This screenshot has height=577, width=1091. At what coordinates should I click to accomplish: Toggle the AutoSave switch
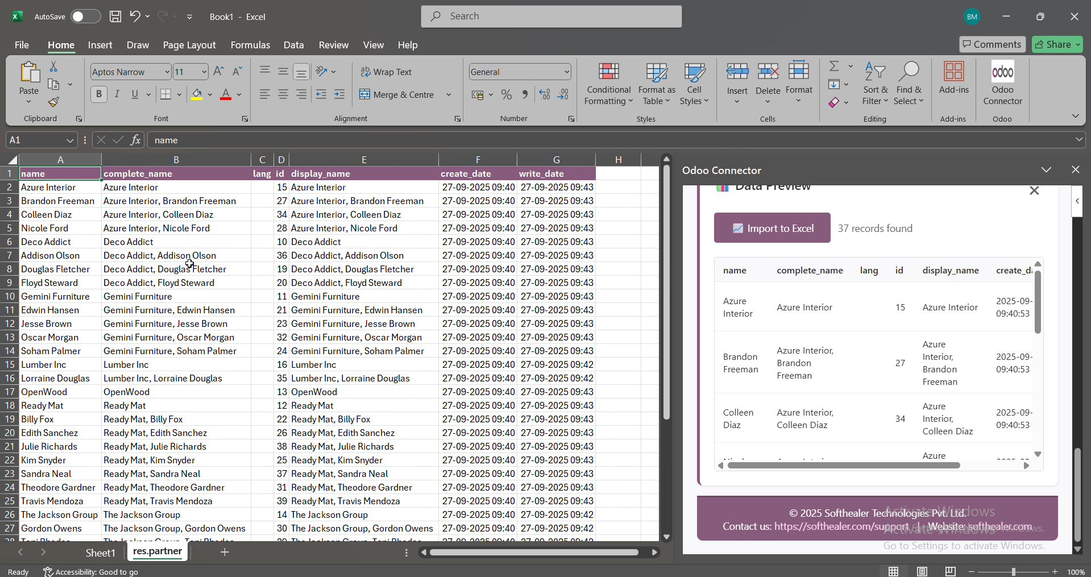85,16
